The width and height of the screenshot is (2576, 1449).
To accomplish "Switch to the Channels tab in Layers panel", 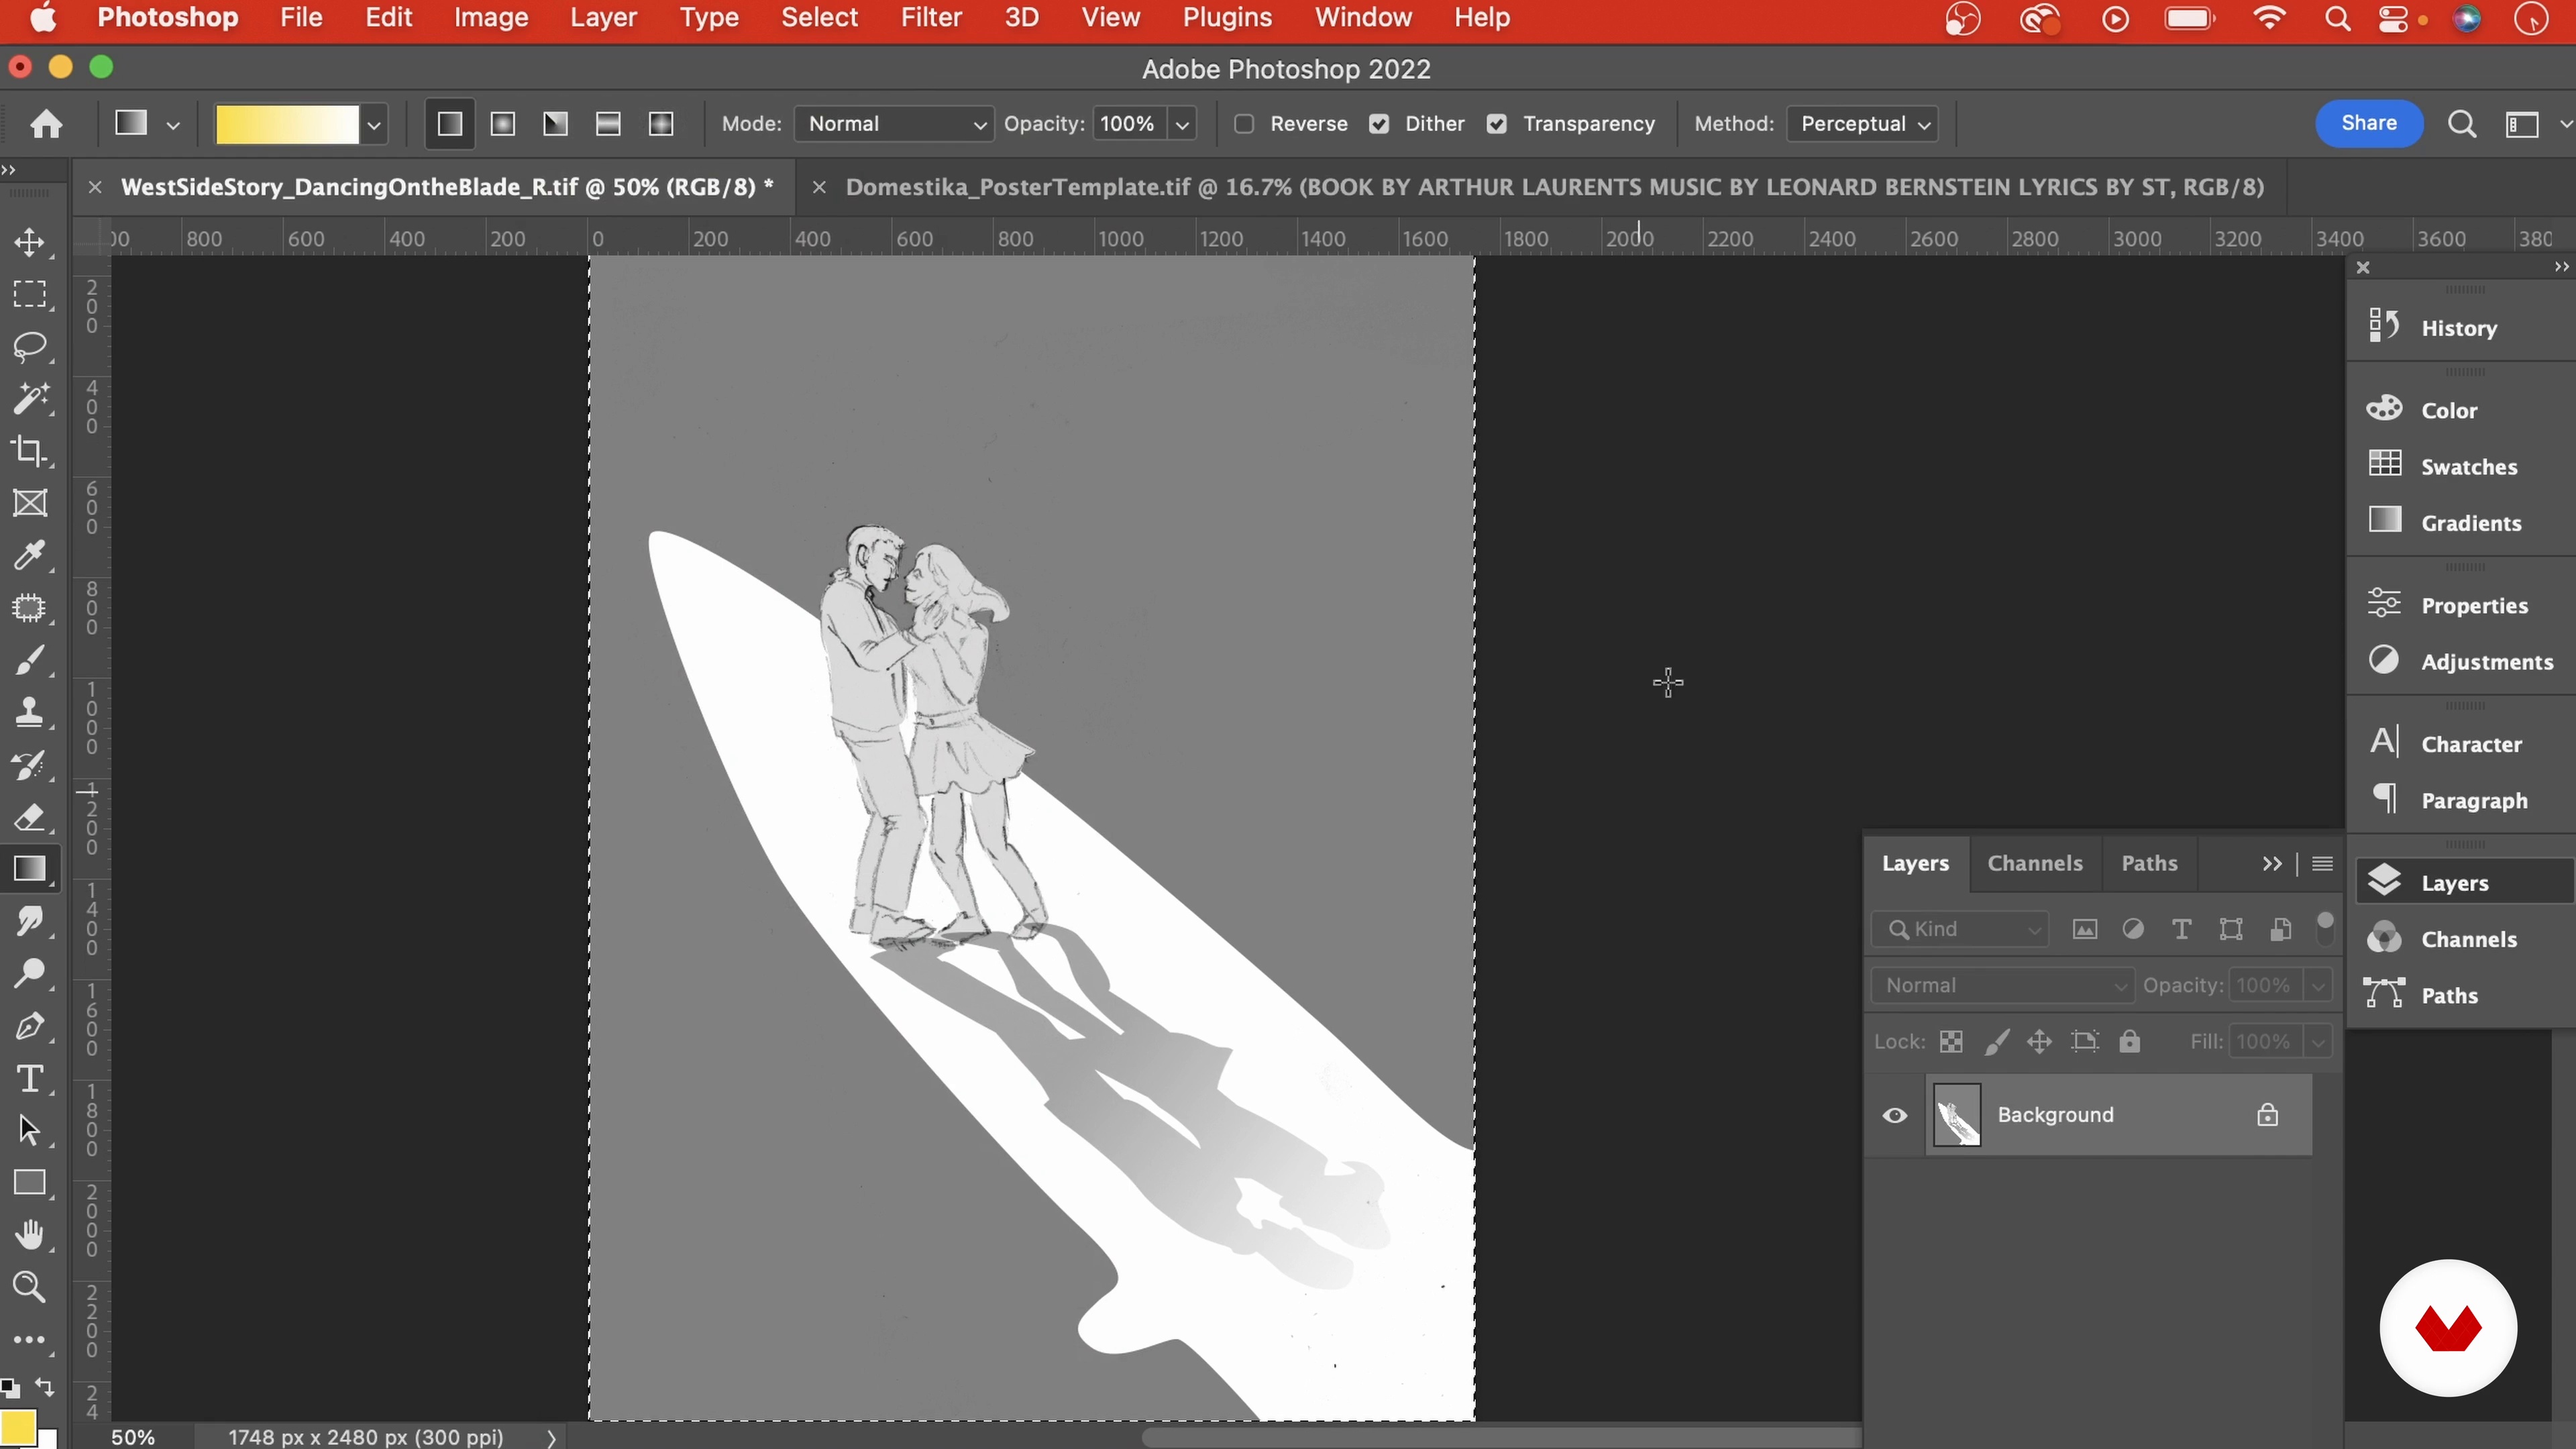I will (x=2035, y=863).
